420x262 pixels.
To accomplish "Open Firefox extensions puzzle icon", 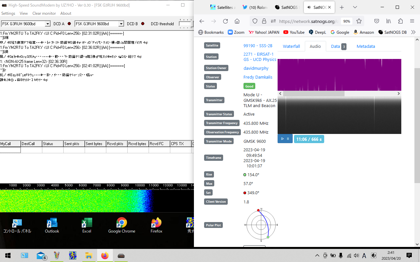I will coord(400,21).
